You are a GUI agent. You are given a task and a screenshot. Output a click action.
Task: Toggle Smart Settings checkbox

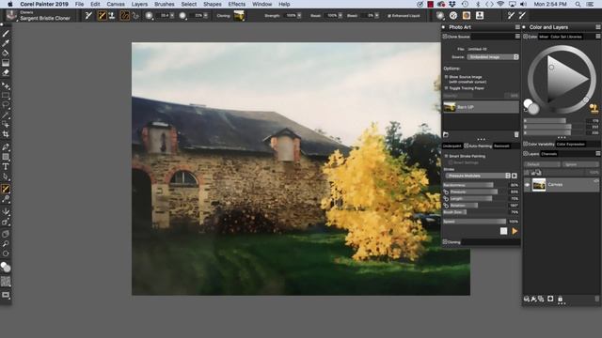tap(451, 162)
